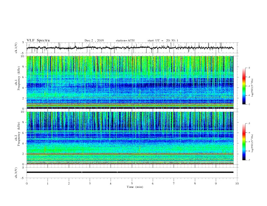Click the ch.1 color bar log(PSD) label
The width and height of the screenshot is (267, 206).
pos(253,87)
